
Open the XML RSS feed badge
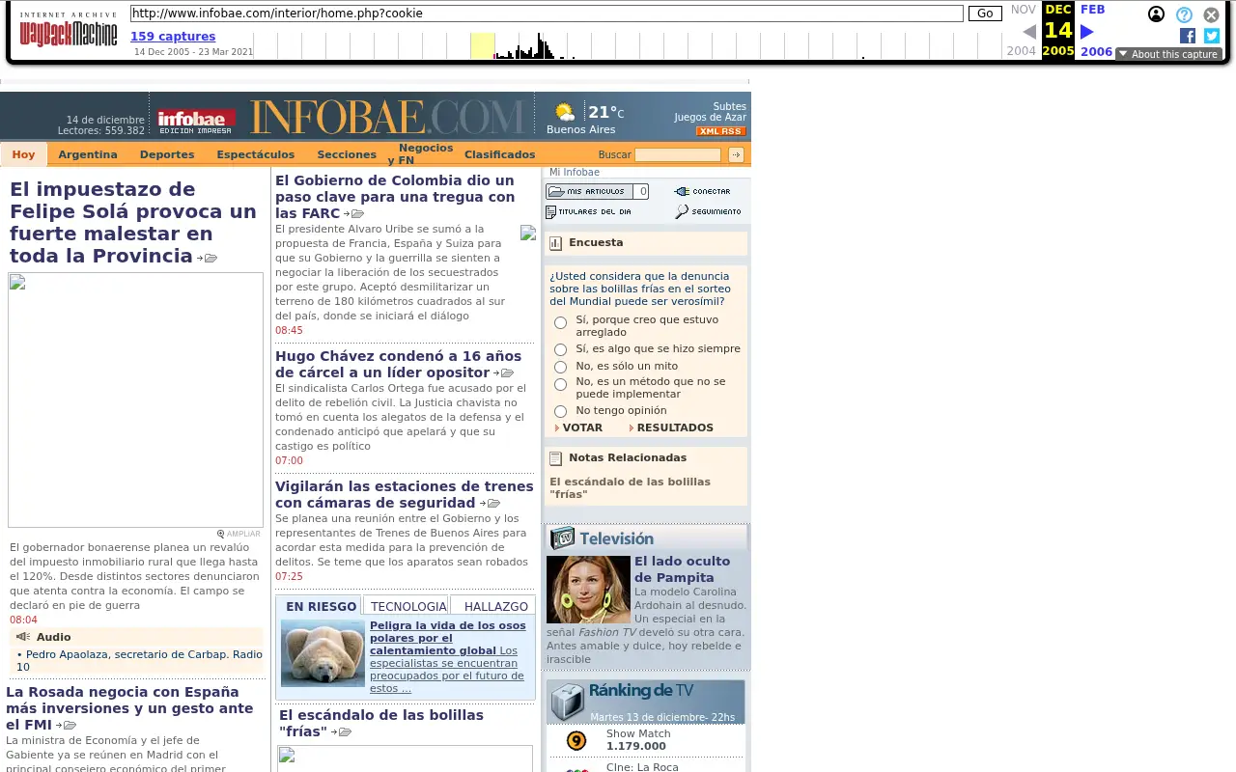720,131
